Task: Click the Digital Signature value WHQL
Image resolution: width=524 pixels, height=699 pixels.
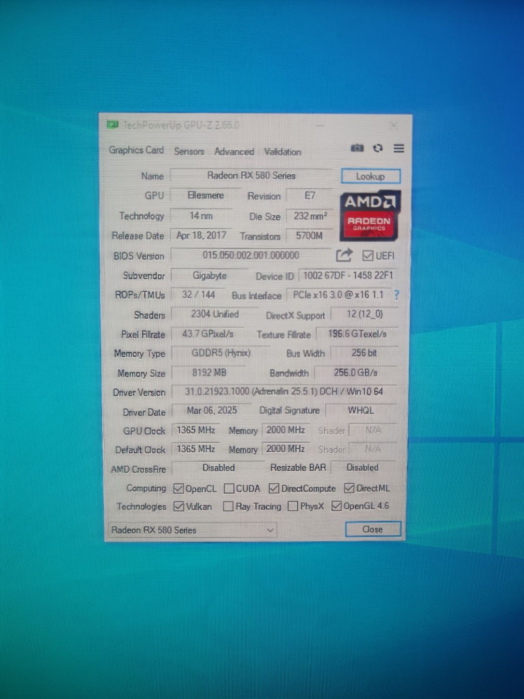Action: pos(361,410)
